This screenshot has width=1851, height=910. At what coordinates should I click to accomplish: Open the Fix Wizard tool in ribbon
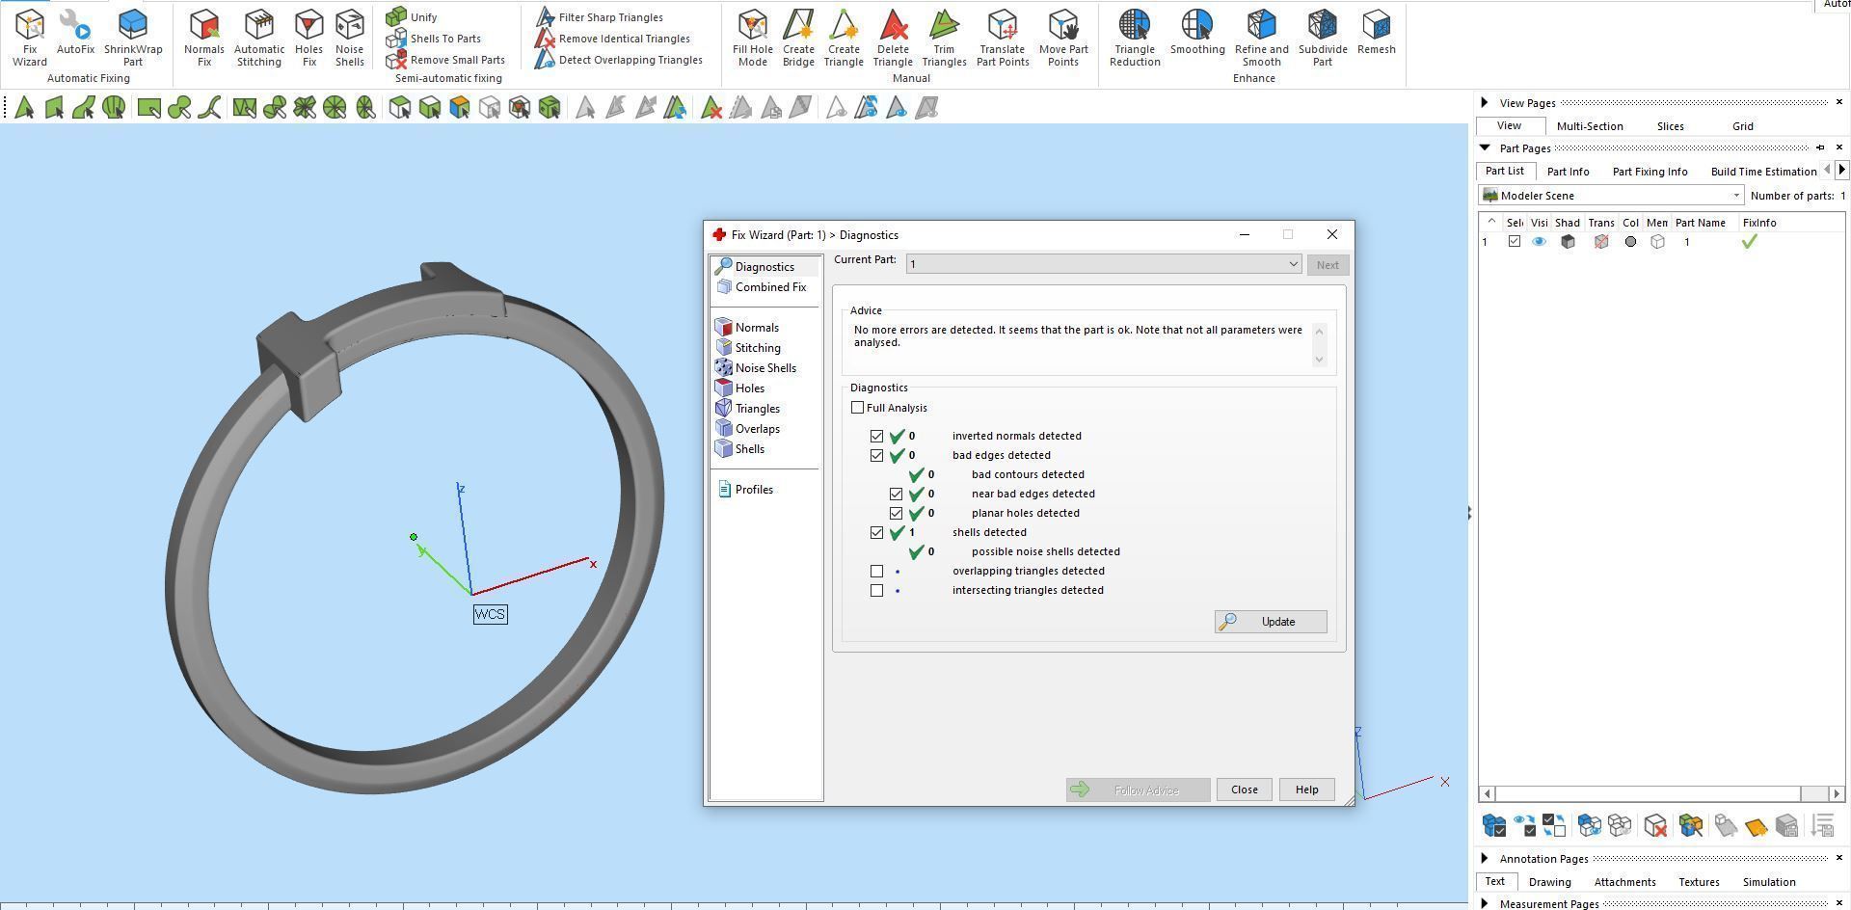pos(29,39)
